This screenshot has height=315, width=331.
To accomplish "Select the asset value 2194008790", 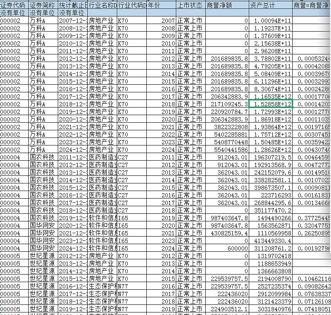I will (271, 278).
